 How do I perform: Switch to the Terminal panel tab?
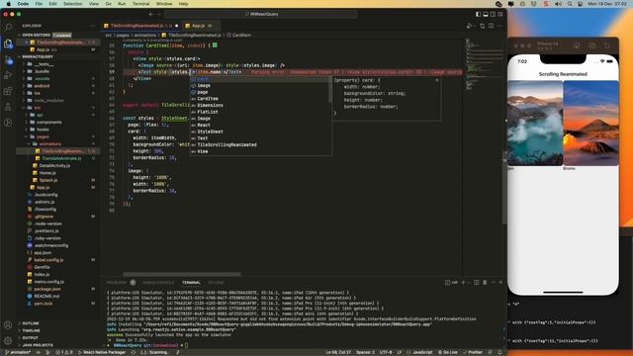coord(191,283)
